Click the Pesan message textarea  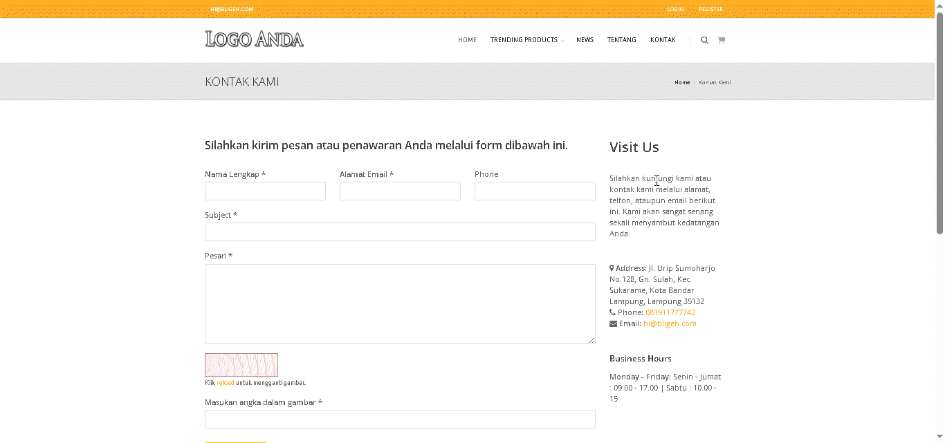coord(400,304)
